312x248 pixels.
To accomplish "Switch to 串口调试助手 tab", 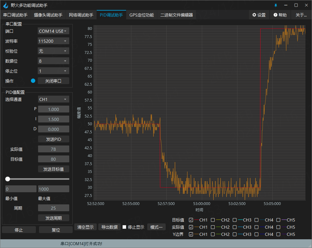I will [x=15, y=15].
